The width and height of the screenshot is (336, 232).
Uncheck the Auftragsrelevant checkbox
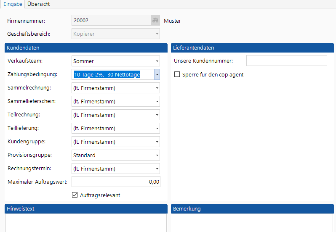pos(75,195)
